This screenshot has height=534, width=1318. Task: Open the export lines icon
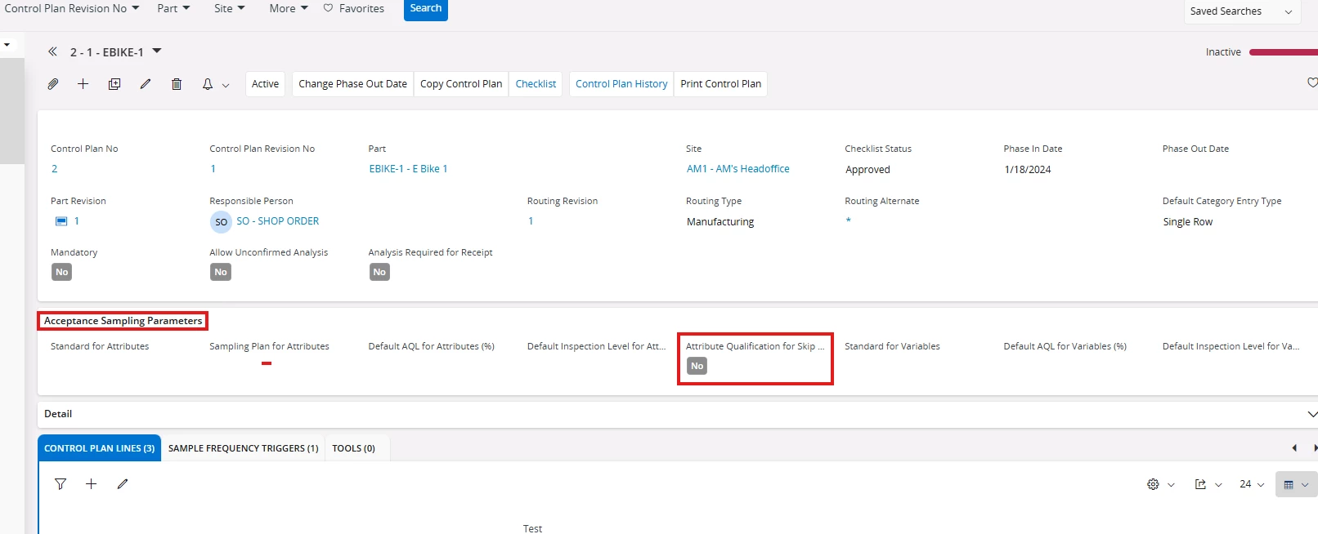pos(1200,484)
